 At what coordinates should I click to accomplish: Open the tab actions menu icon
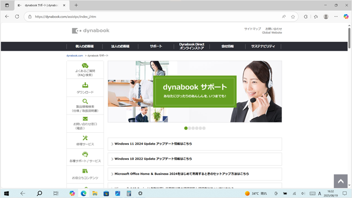[x=7, y=5]
